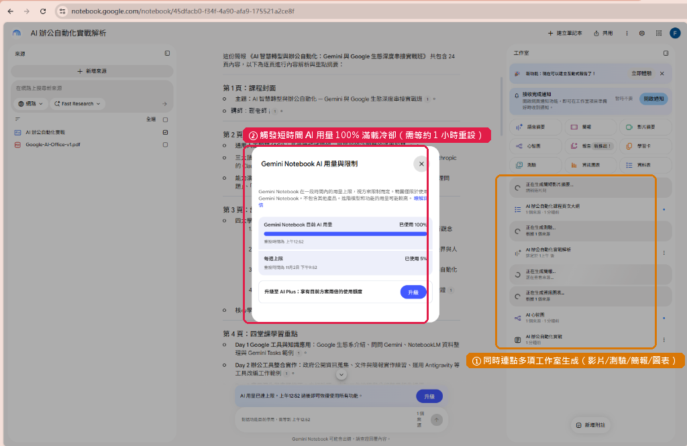The height and width of the screenshot is (446, 687).
Task: Open the 瞭解詳情 link in the usage dialog
Action: (420, 199)
